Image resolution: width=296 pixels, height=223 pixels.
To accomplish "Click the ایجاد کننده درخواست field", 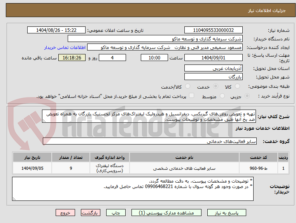I will click(x=165, y=47).
